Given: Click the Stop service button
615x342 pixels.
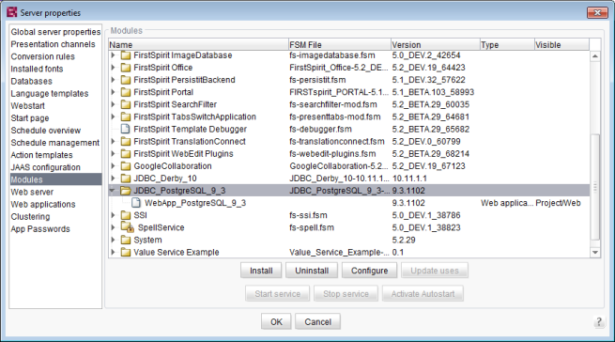Looking at the screenshot, I should [346, 294].
